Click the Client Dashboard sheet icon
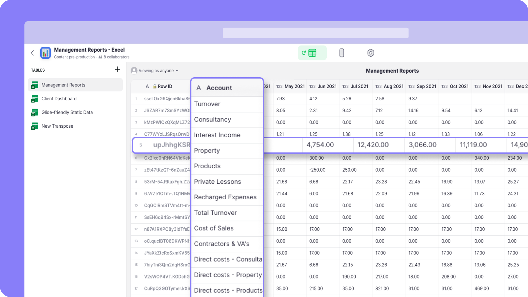Image resolution: width=528 pixels, height=297 pixels. (35, 99)
